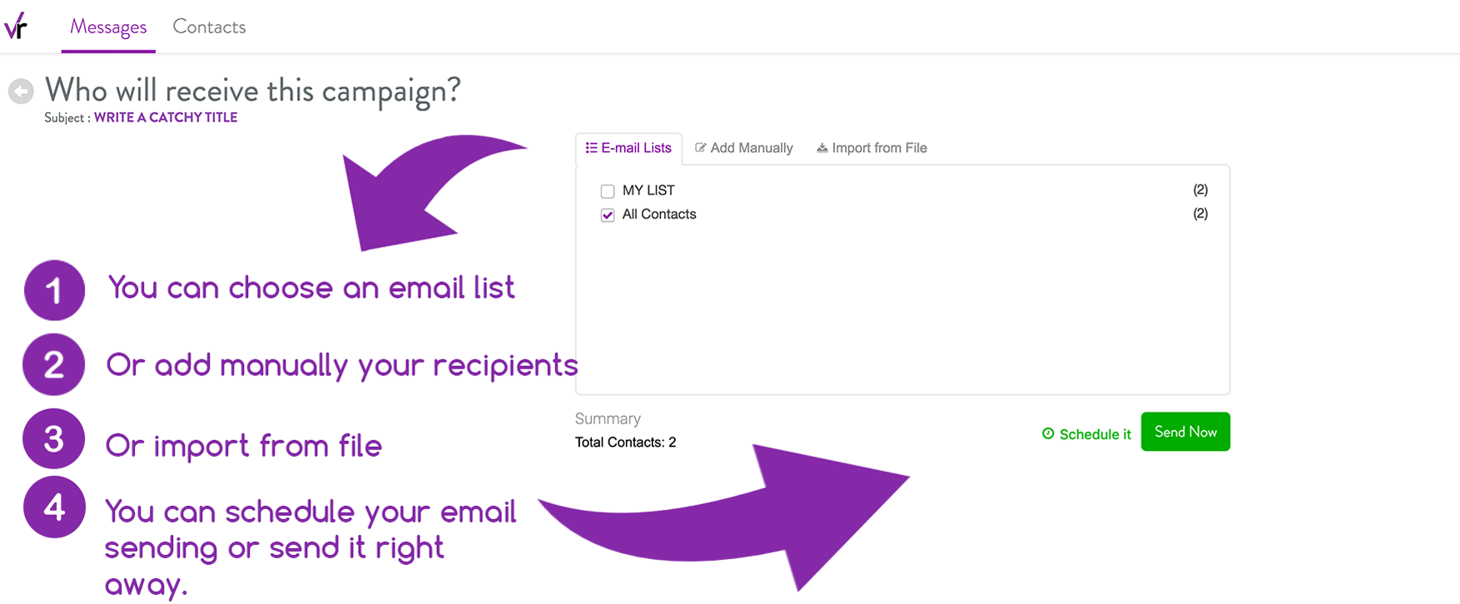This screenshot has width=1460, height=604.
Task: Click the Total Contacts summary text
Action: click(x=626, y=442)
